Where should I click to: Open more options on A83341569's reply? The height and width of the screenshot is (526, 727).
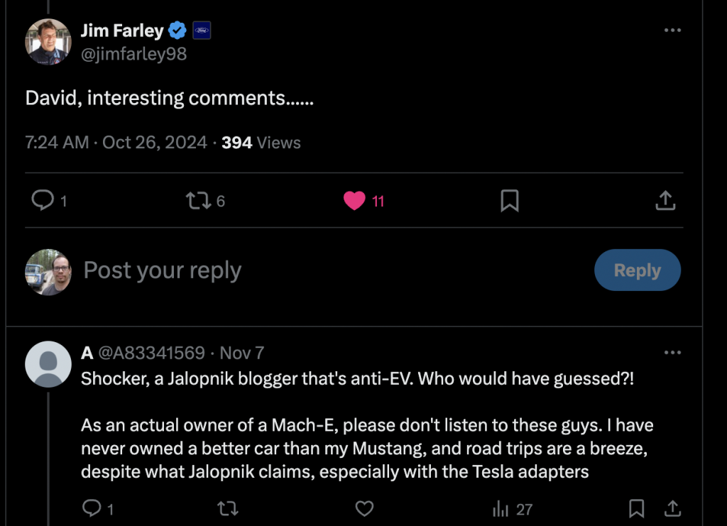coord(672,353)
